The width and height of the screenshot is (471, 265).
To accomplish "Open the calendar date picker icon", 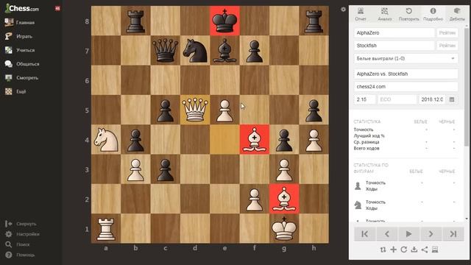I will (x=452, y=99).
